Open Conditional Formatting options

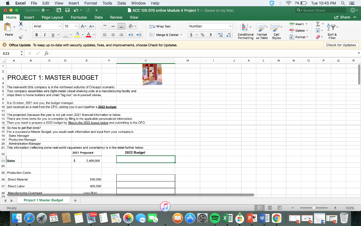point(246,31)
